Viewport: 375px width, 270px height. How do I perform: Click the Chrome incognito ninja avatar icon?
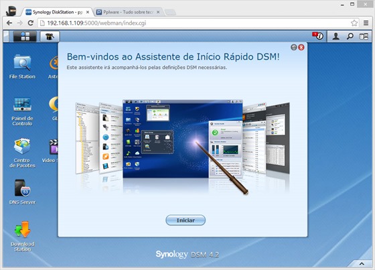click(x=11, y=11)
